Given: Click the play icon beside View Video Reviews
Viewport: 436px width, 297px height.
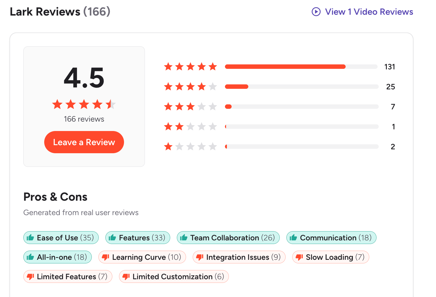Looking at the screenshot, I should (316, 12).
